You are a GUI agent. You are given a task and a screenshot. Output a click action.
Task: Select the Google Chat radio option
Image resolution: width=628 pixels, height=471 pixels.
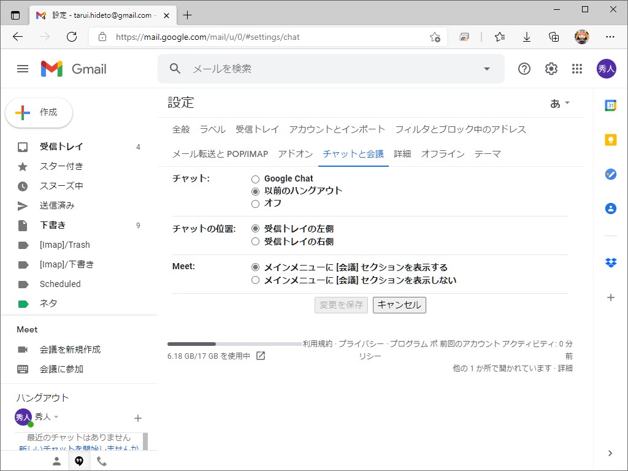[x=255, y=178]
